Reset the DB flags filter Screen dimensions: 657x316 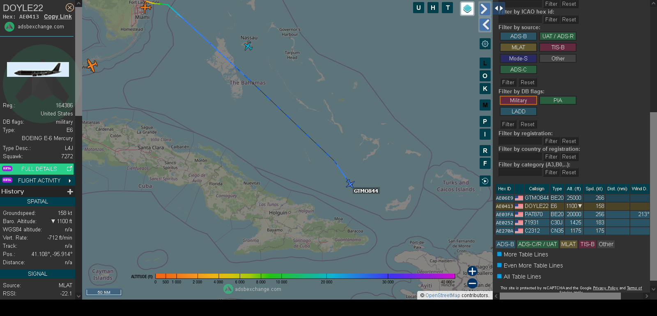click(x=527, y=124)
